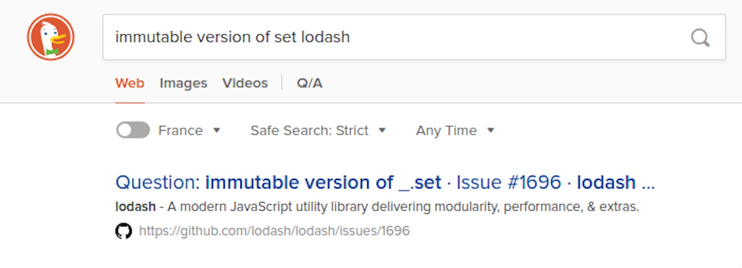Switch to the Q/A tab
Viewport: 742px width, 268px height.
click(309, 83)
